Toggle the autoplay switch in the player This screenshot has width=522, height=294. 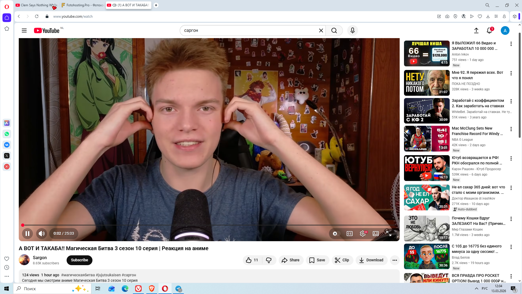335,234
